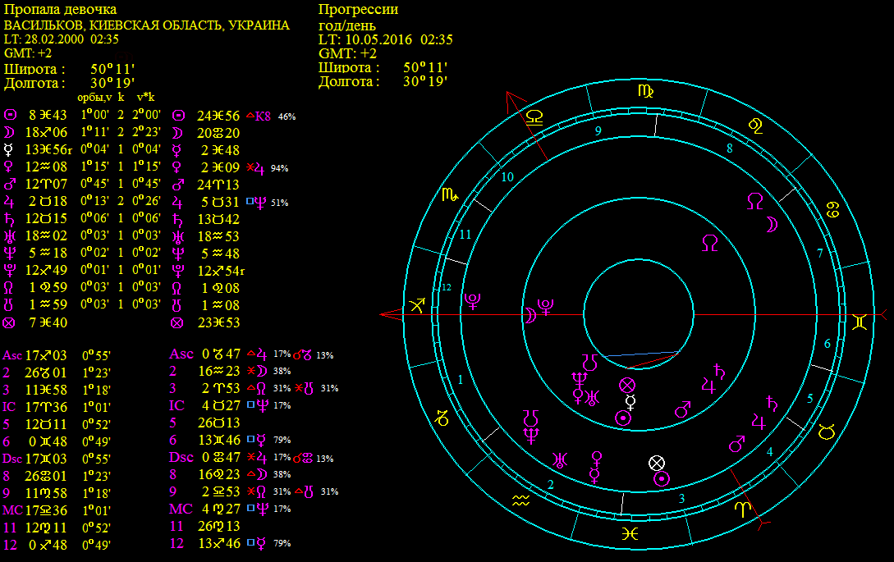
Task: Click Moon glyph beside 20 Cancer 20 in table
Action: [x=177, y=133]
